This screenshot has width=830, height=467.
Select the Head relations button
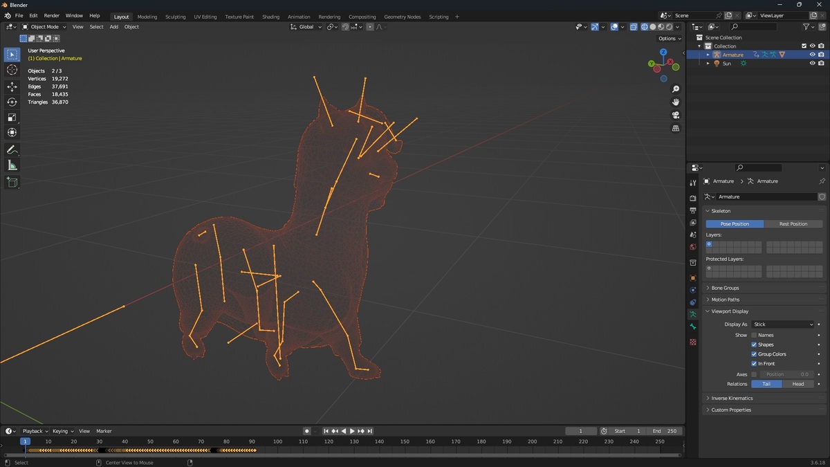point(798,384)
